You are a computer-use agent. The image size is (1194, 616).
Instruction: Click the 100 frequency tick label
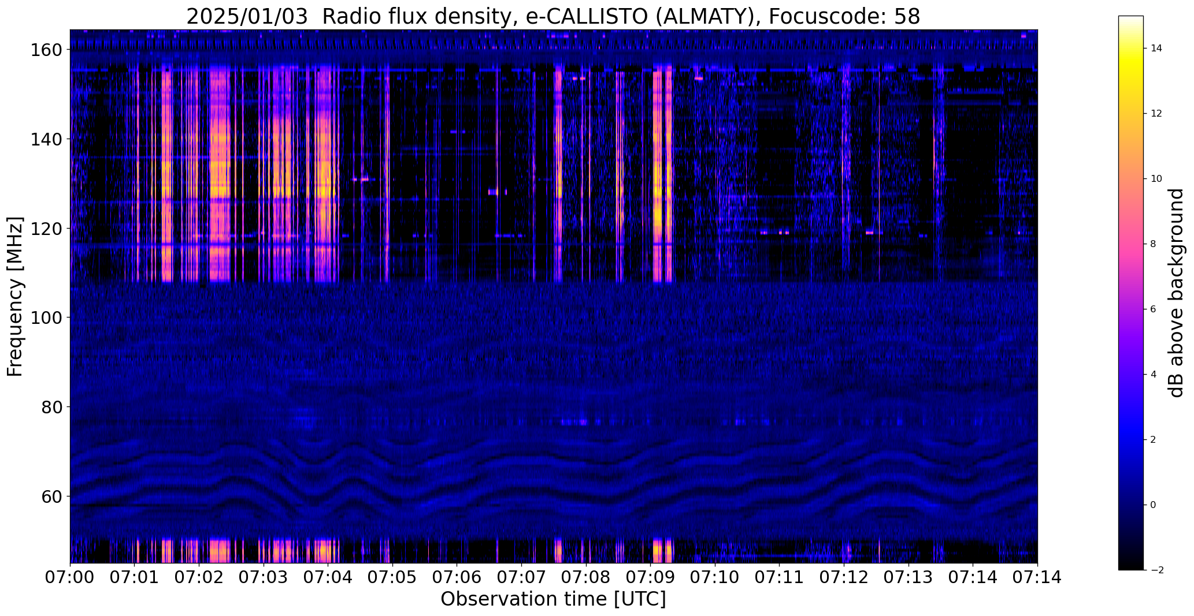tap(46, 318)
